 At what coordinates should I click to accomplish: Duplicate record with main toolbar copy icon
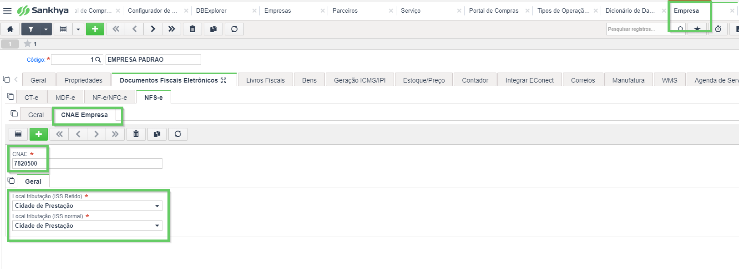[213, 29]
